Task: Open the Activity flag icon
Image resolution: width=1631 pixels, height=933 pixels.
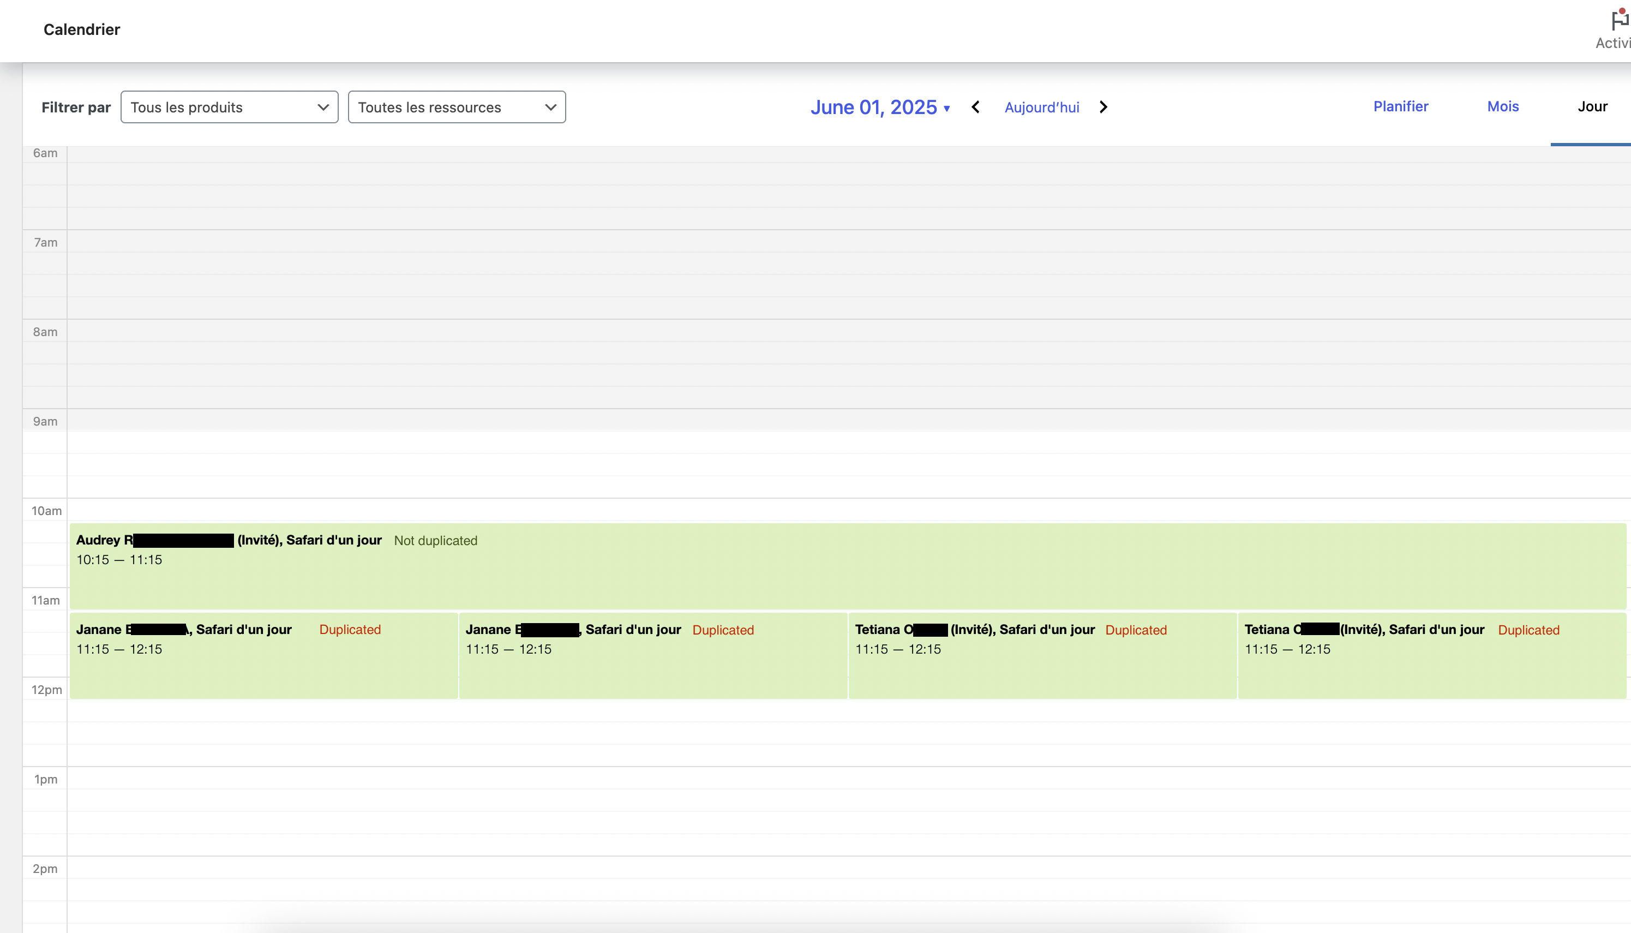Action: click(1620, 21)
